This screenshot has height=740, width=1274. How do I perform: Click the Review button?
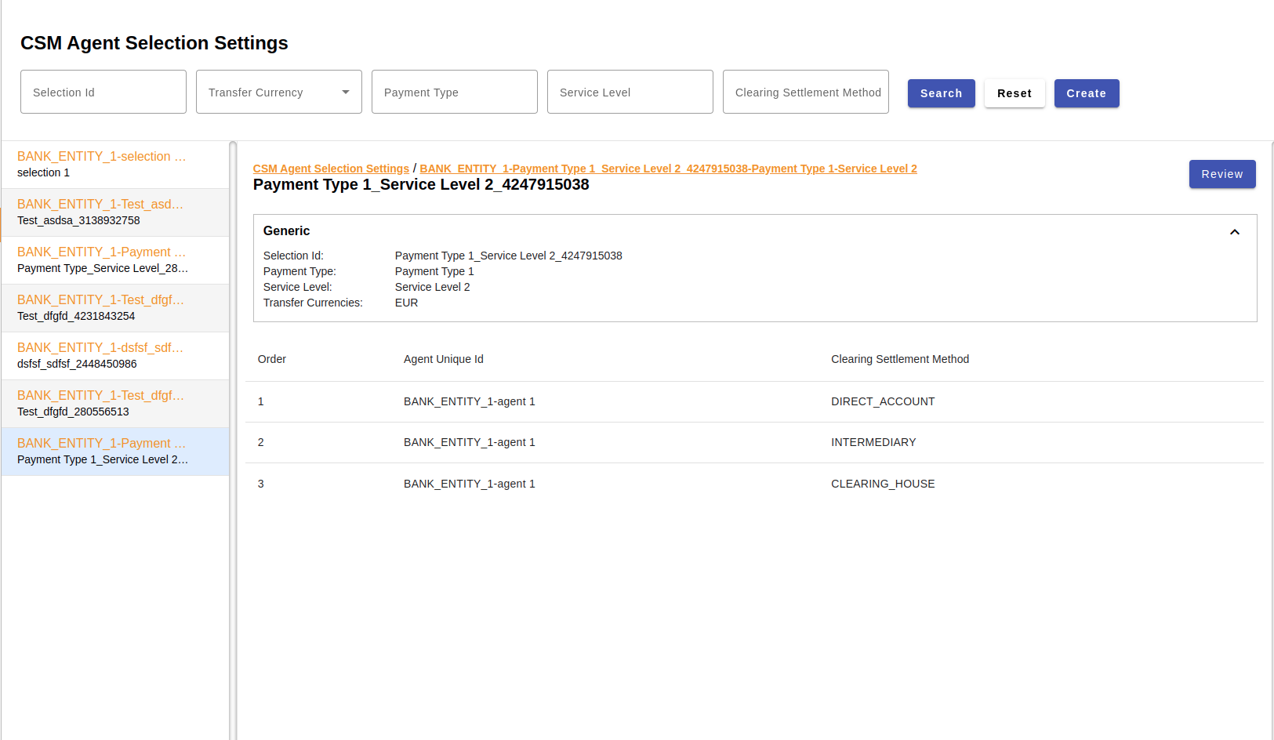click(x=1221, y=174)
